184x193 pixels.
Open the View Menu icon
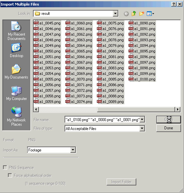[x=150, y=14]
